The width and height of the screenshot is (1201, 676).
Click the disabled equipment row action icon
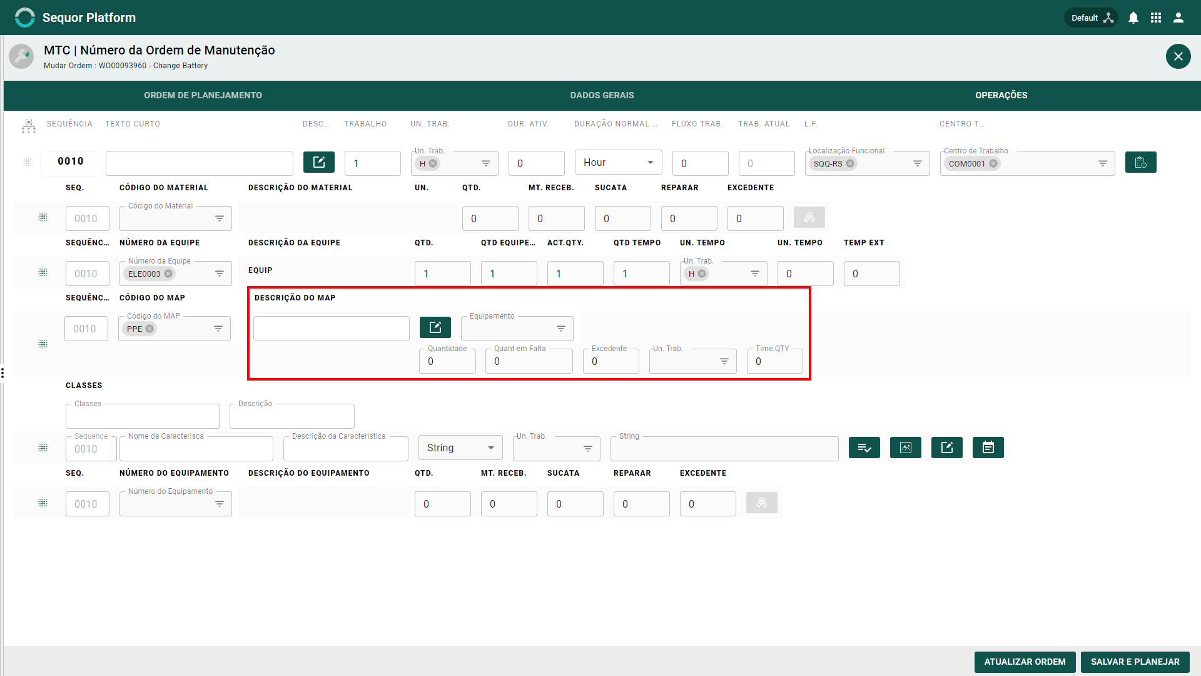(761, 503)
